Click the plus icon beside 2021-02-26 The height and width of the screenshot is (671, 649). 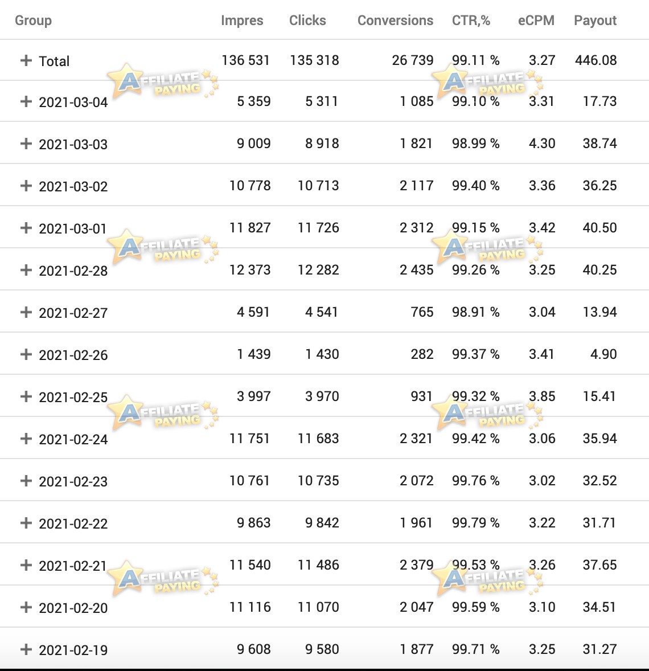26,354
